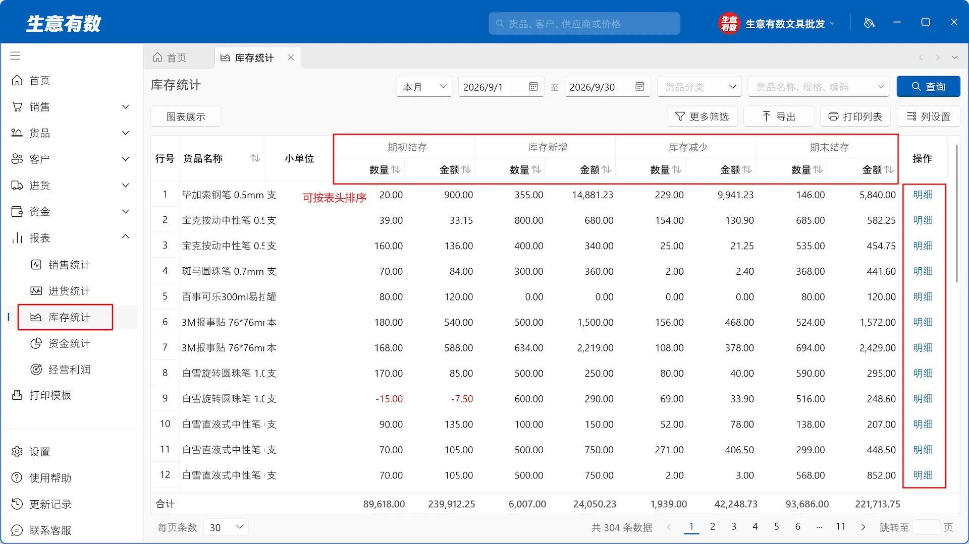
Task: Open calendar picker for end date 2026/9/30
Action: pyautogui.click(x=640, y=87)
